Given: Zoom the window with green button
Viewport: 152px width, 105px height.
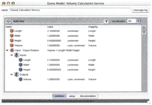Looking at the screenshot, I should pyautogui.click(x=13, y=3).
